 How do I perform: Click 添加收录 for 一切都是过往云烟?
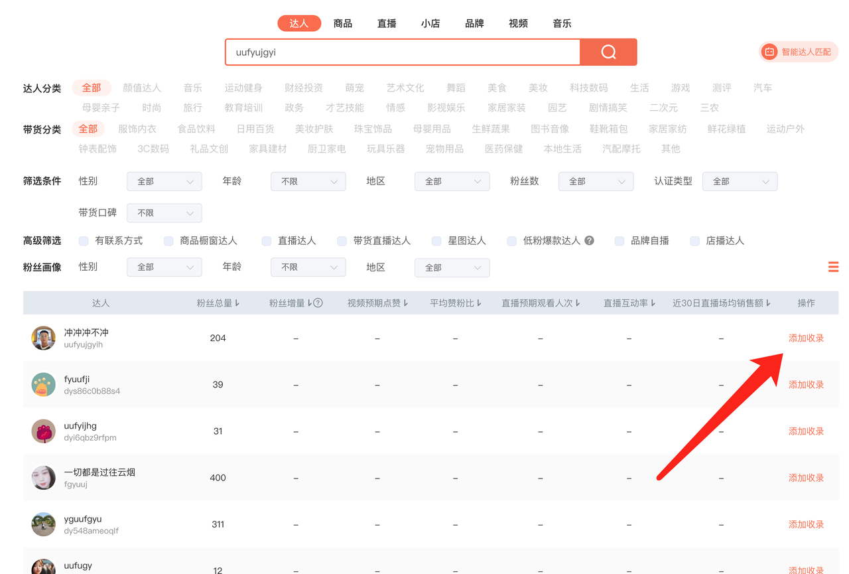click(806, 478)
